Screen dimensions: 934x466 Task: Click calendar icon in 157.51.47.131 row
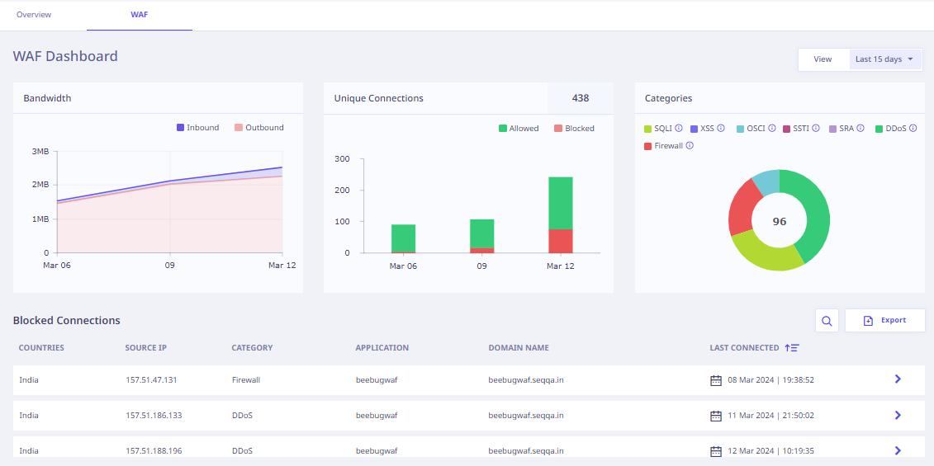point(716,380)
